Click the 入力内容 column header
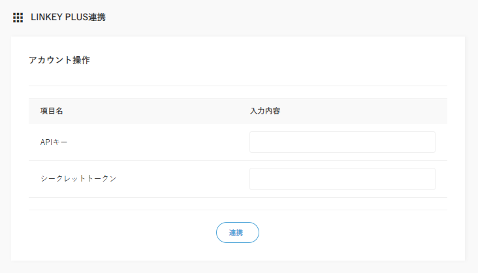The height and width of the screenshot is (273, 478). click(265, 111)
